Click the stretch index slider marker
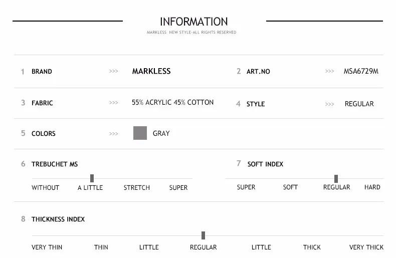 (x=92, y=178)
